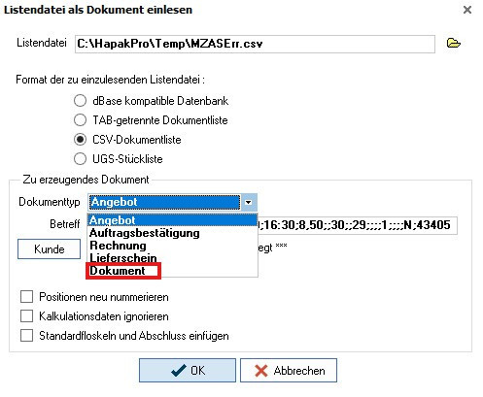
Task: Confirm with the OK button
Action: pos(188,370)
